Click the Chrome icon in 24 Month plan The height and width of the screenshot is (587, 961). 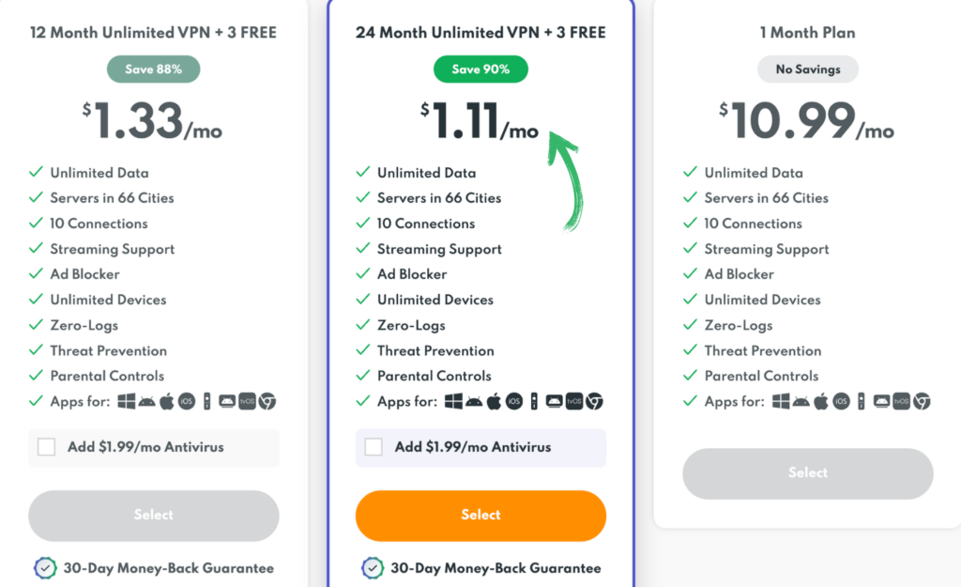595,401
